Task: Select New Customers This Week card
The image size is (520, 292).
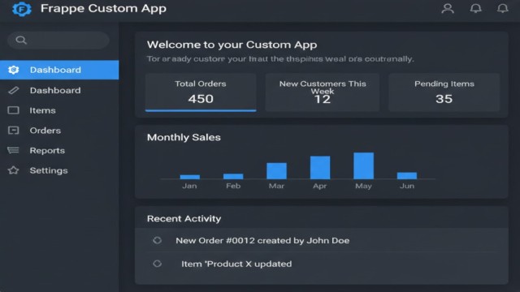Action: click(x=323, y=92)
